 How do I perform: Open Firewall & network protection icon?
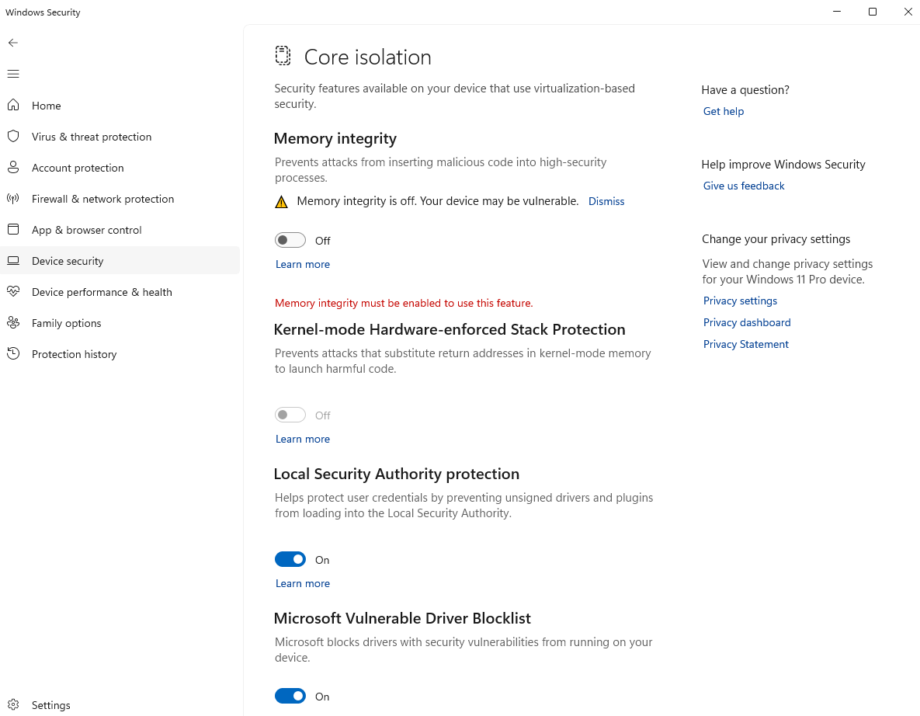[13, 199]
